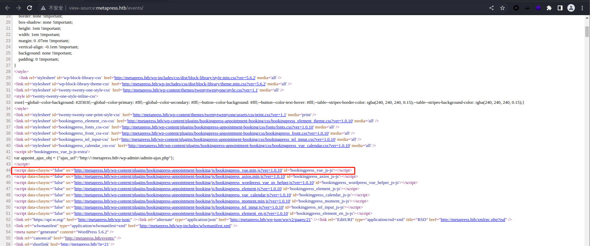Open the xmlrpc.php?rsd link
This screenshot has height=246, width=590.
473,220
